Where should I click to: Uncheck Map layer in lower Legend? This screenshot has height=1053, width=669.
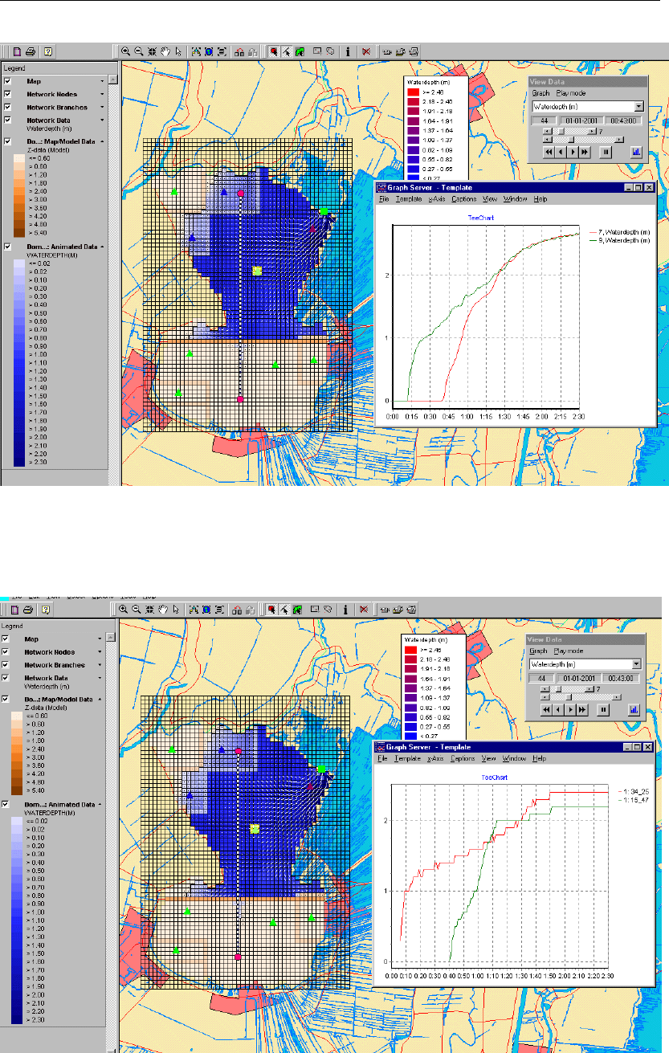tap(7, 639)
